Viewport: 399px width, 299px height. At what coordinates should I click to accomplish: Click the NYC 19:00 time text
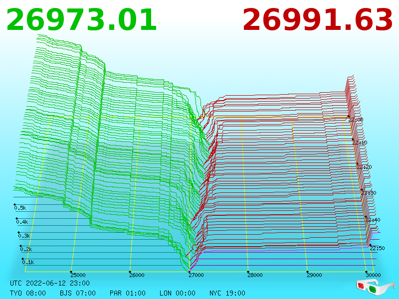coord(227,293)
